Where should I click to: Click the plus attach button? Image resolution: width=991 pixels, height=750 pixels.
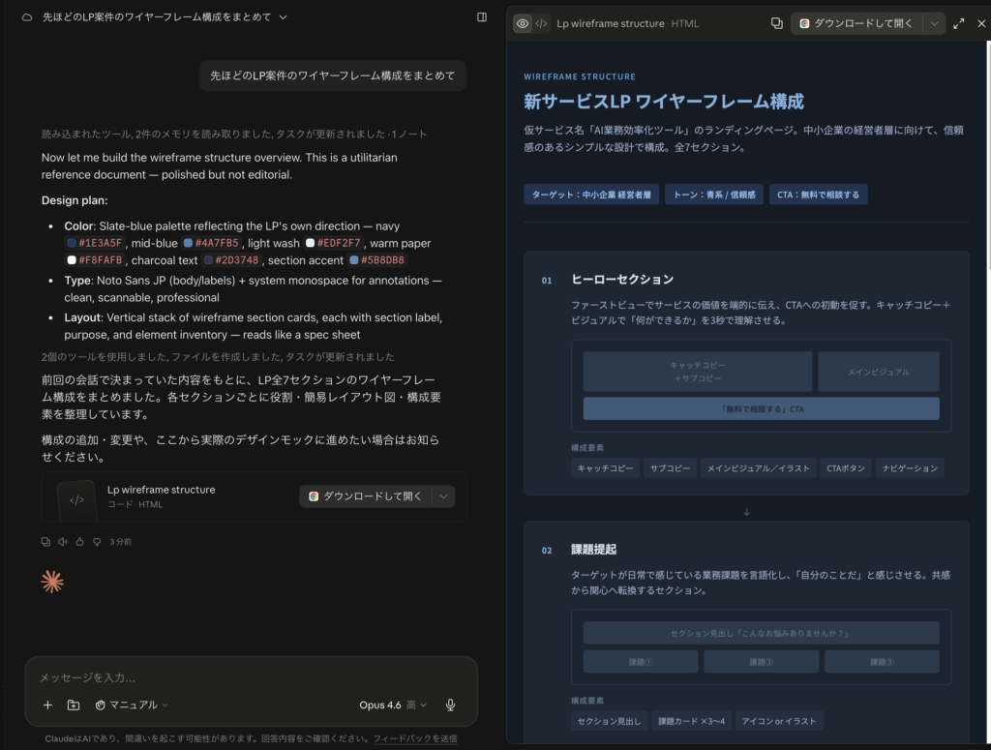[x=47, y=705]
